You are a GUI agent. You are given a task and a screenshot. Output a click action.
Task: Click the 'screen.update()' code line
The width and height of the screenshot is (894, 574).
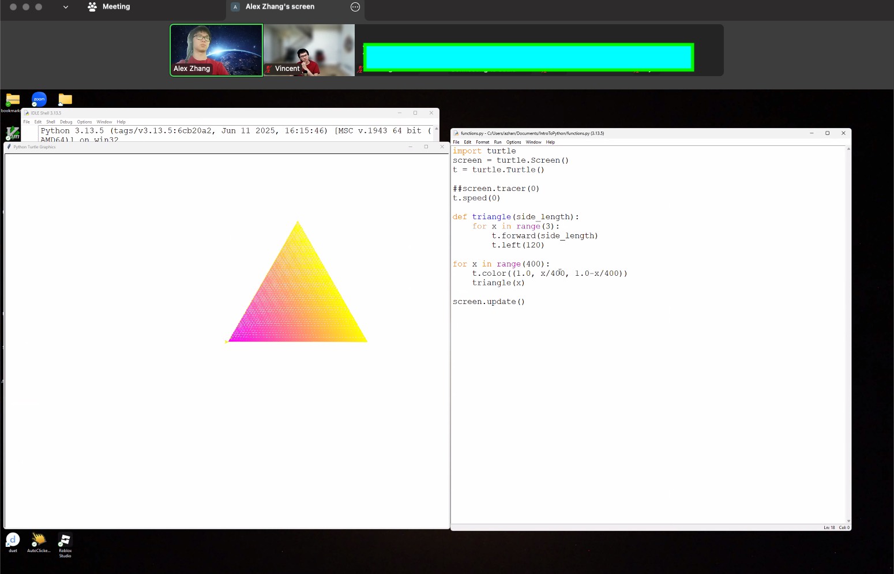tap(489, 302)
